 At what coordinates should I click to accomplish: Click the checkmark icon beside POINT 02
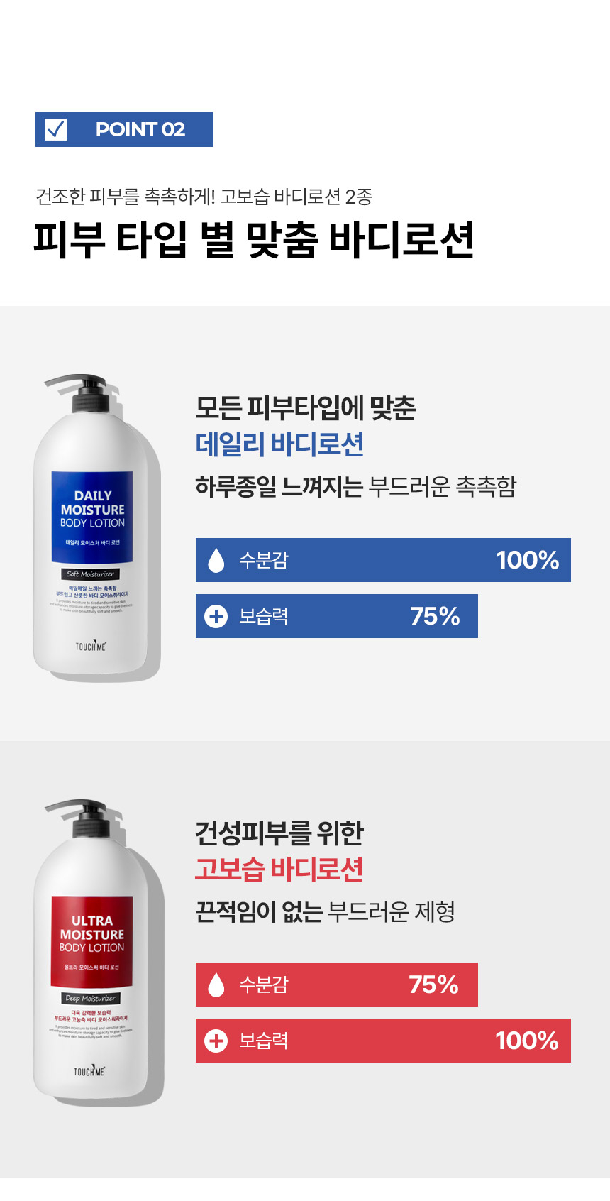[x=55, y=129]
